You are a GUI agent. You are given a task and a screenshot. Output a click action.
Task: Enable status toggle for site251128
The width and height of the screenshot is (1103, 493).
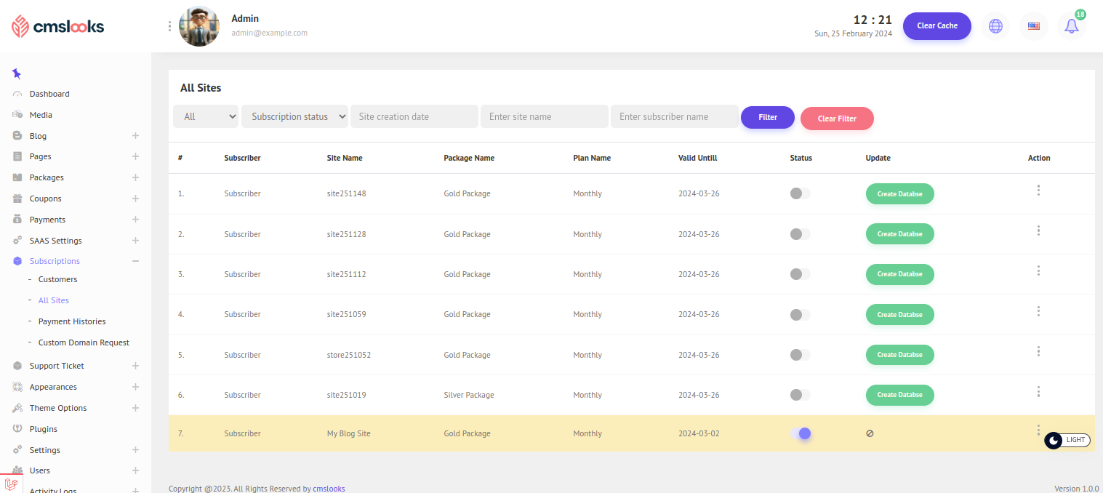pos(800,234)
